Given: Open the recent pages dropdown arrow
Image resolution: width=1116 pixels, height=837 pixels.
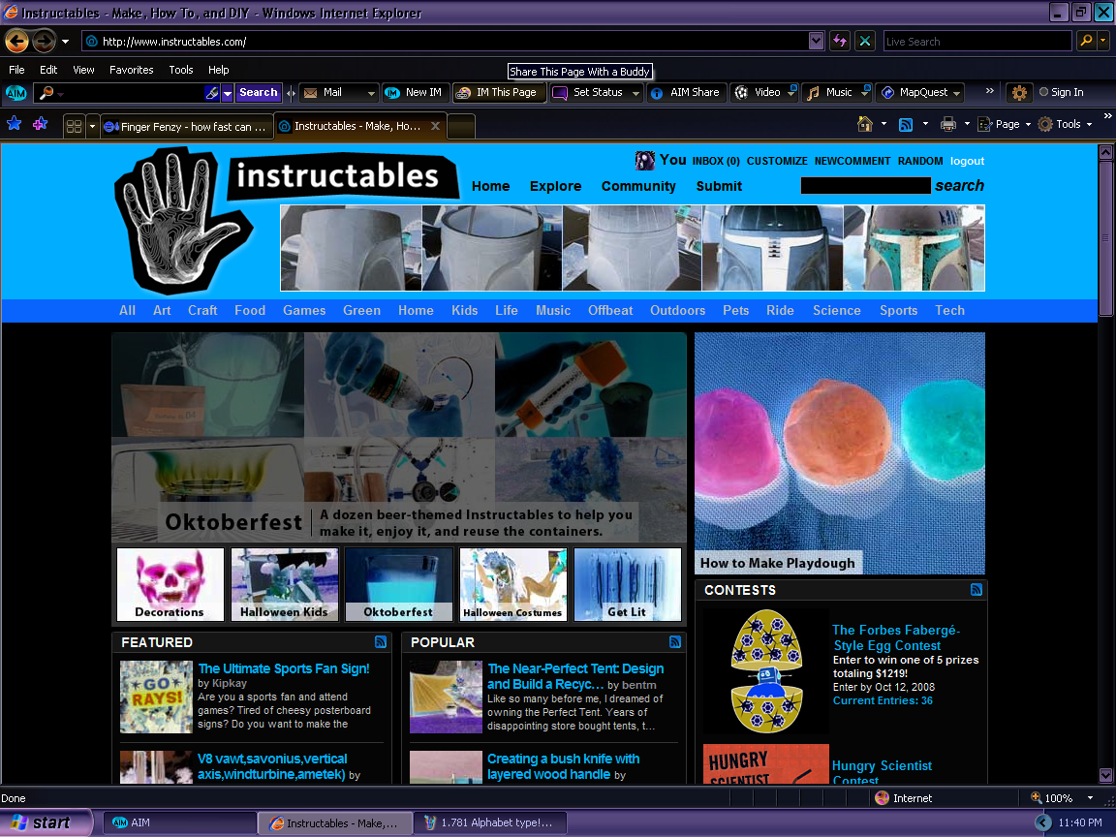Looking at the screenshot, I should 66,42.
